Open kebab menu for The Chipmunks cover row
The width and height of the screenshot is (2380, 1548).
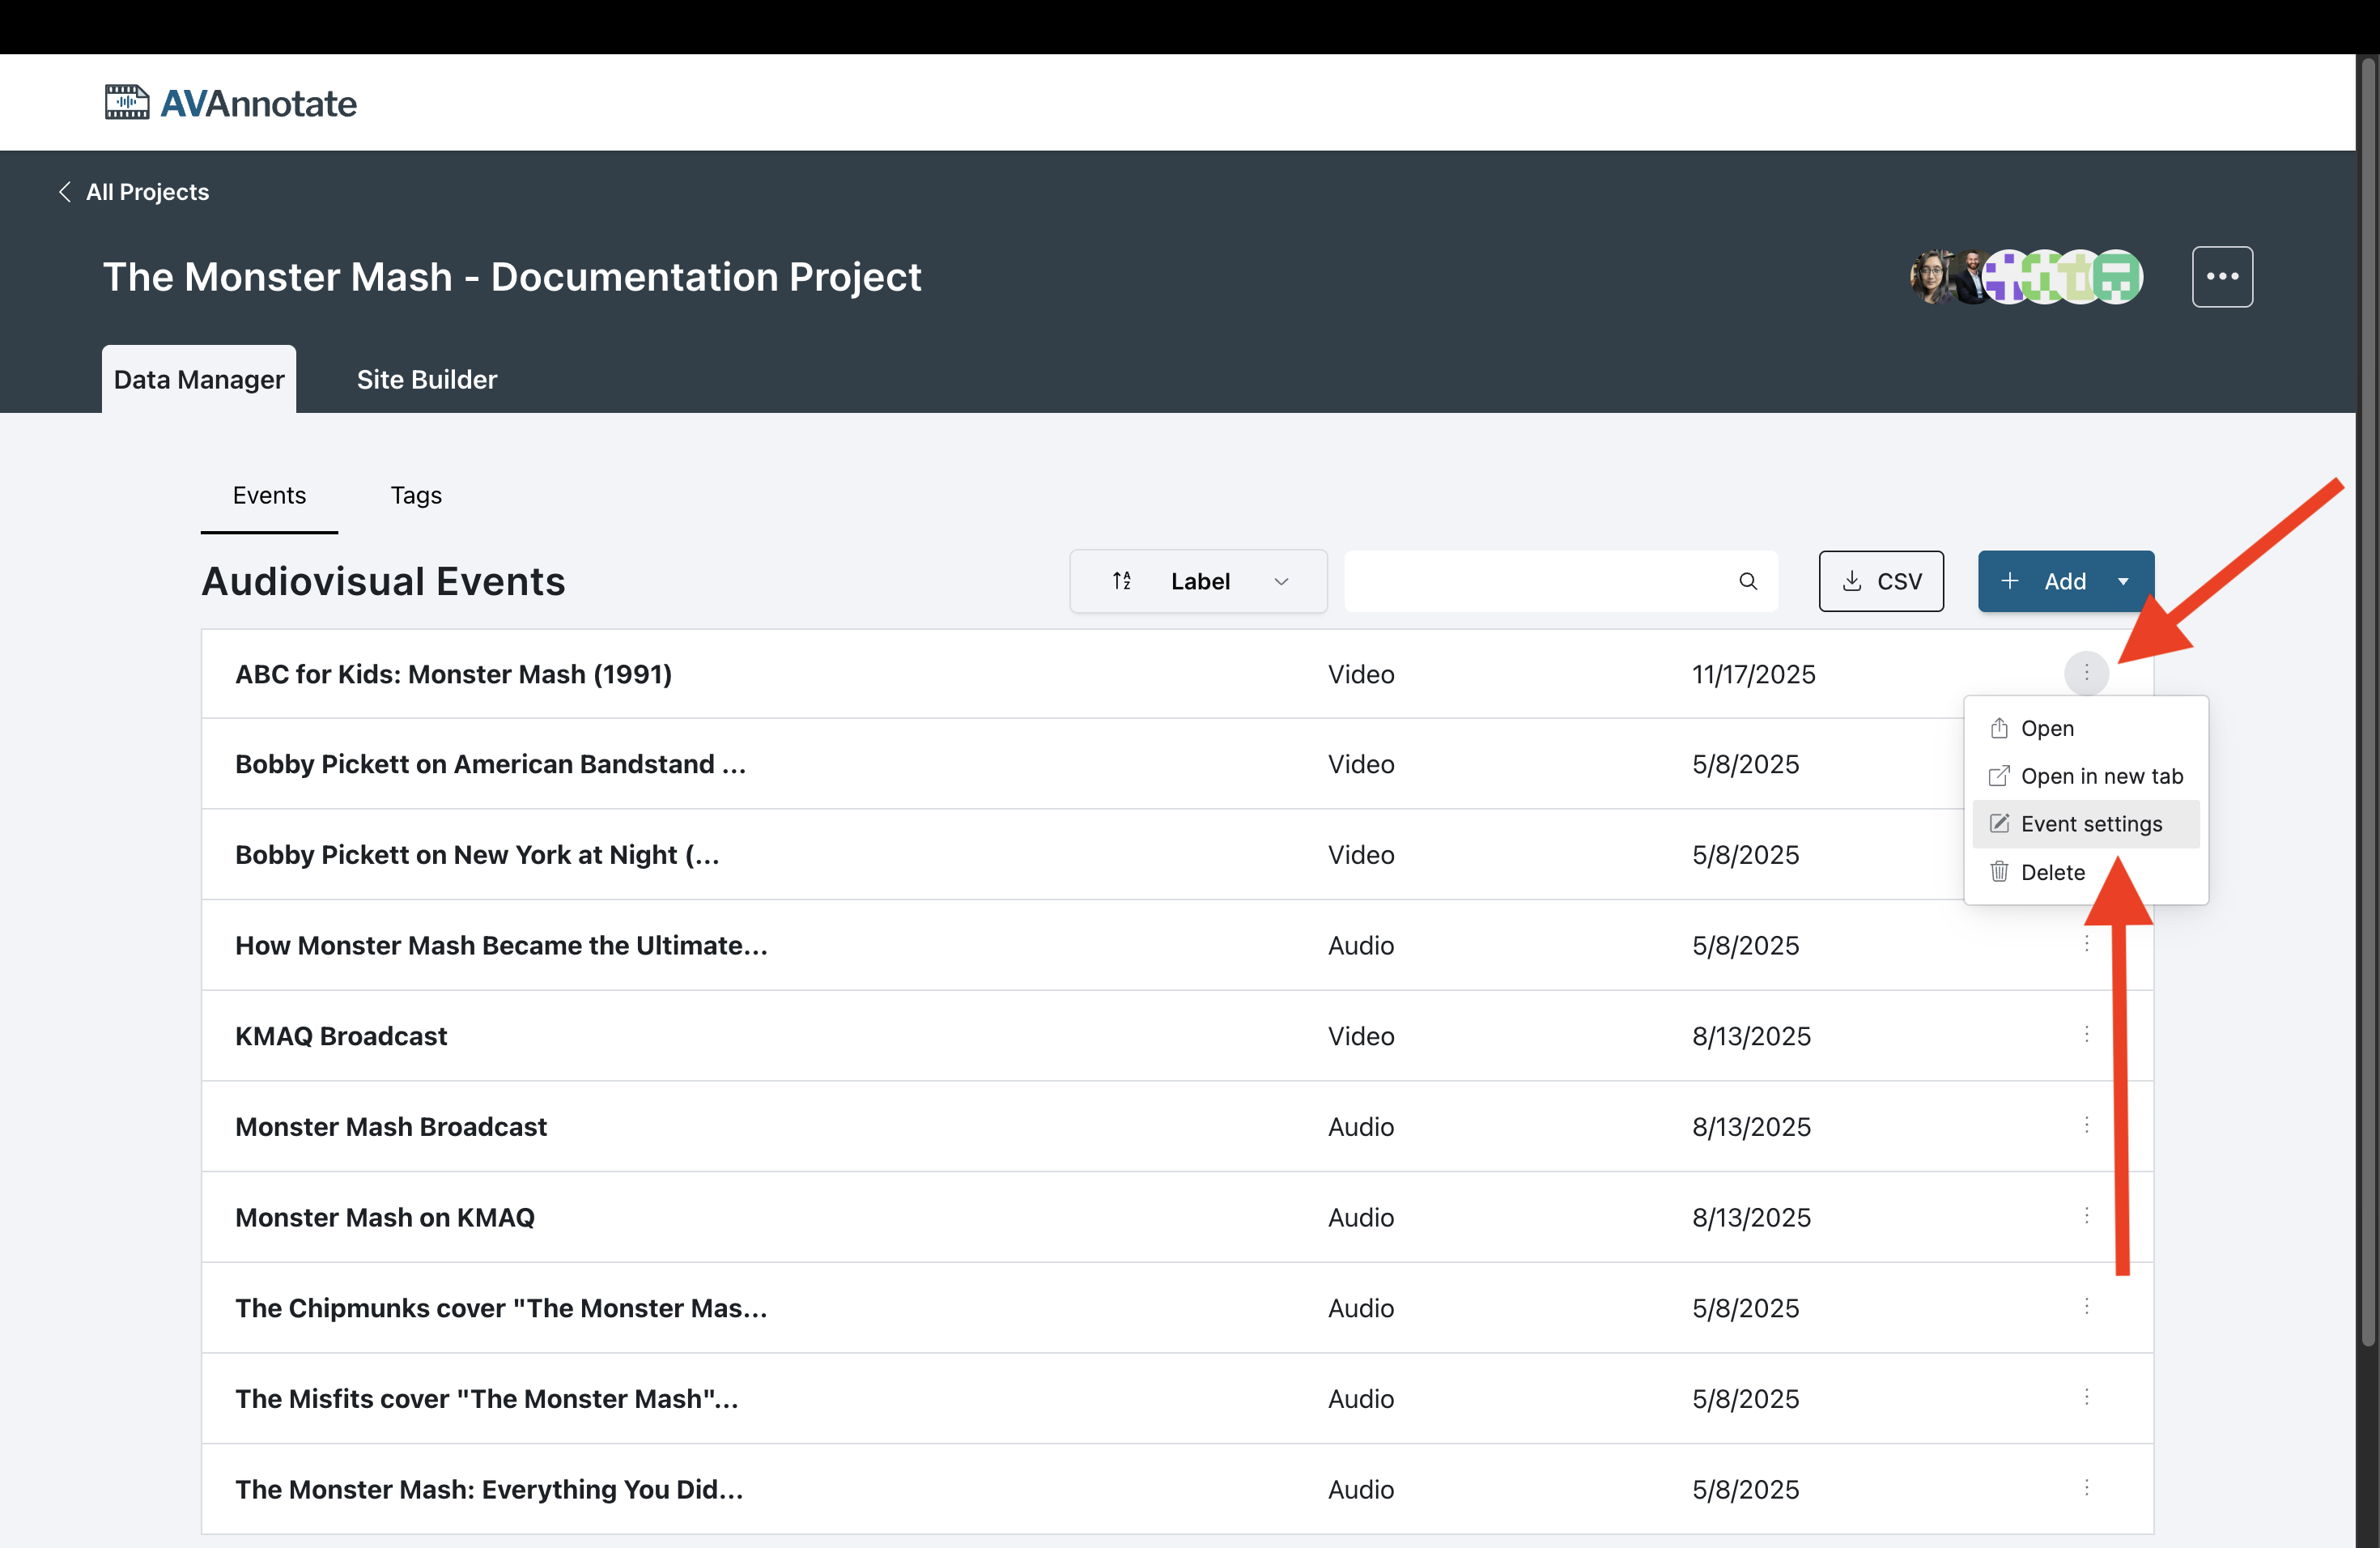pyautogui.click(x=2086, y=1307)
